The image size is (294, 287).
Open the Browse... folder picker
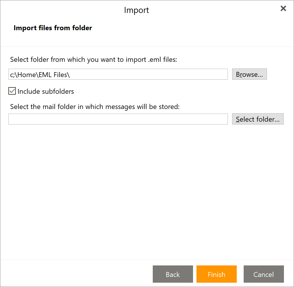pos(249,74)
